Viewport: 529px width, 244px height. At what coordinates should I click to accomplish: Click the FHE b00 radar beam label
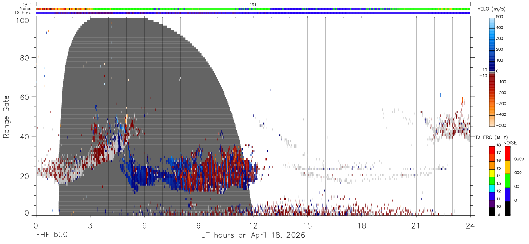tap(51, 235)
